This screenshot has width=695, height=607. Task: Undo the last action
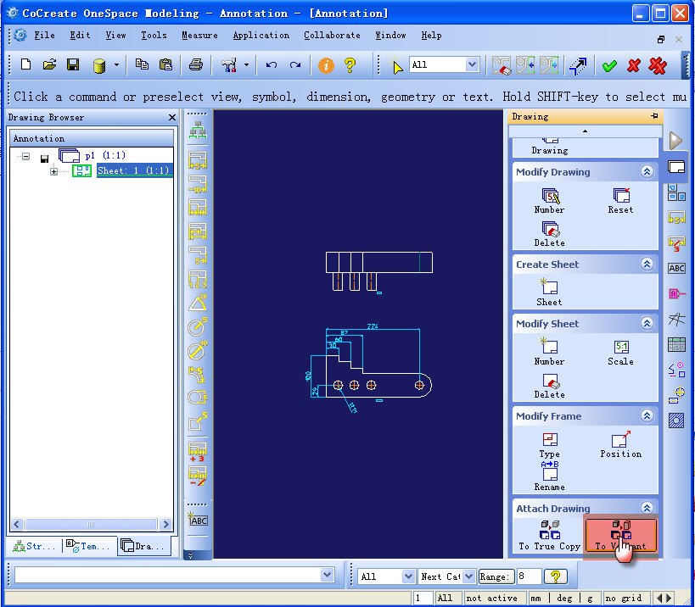[272, 64]
